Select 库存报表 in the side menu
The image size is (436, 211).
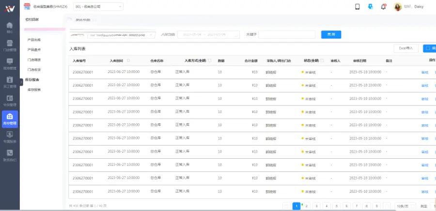tap(34, 90)
